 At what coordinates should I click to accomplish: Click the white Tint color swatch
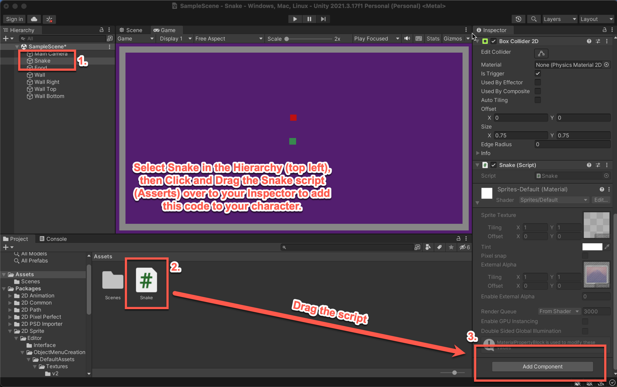click(592, 247)
